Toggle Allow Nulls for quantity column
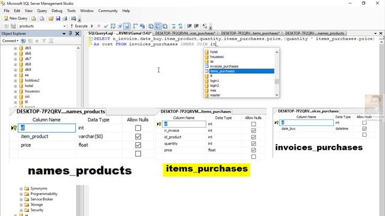This screenshot has width=385, height=216. pyautogui.click(x=253, y=144)
